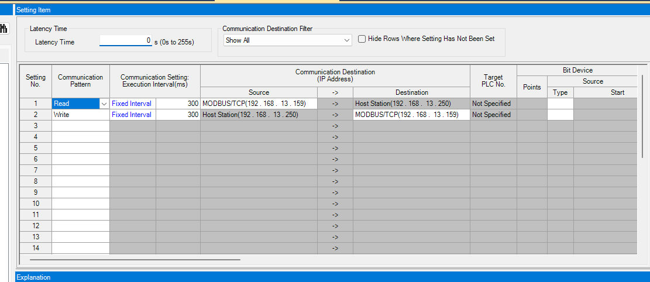Viewport: 650px width, 282px height.
Task: Select the MODBUS/TCP source cell in row 1
Action: (x=259, y=104)
